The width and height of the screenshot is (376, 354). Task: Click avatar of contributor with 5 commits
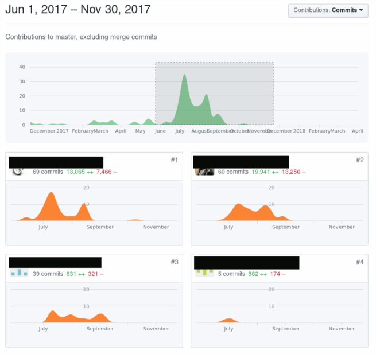(204, 273)
